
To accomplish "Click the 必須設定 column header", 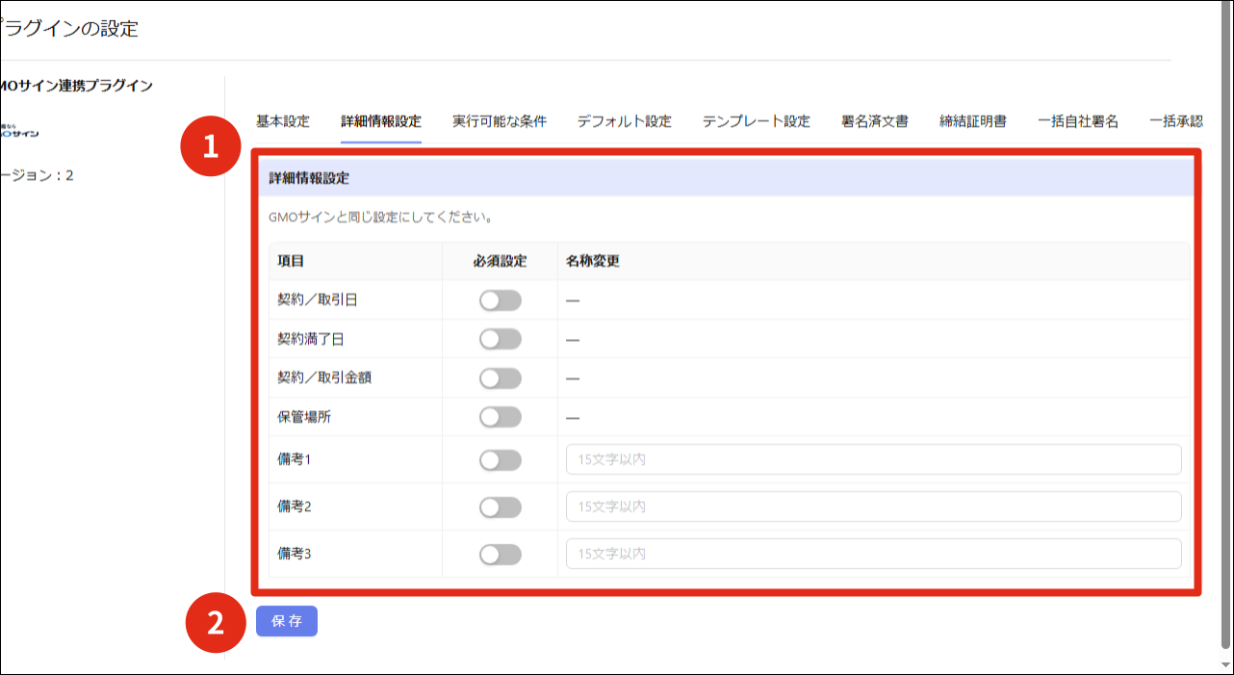I will pyautogui.click(x=501, y=261).
